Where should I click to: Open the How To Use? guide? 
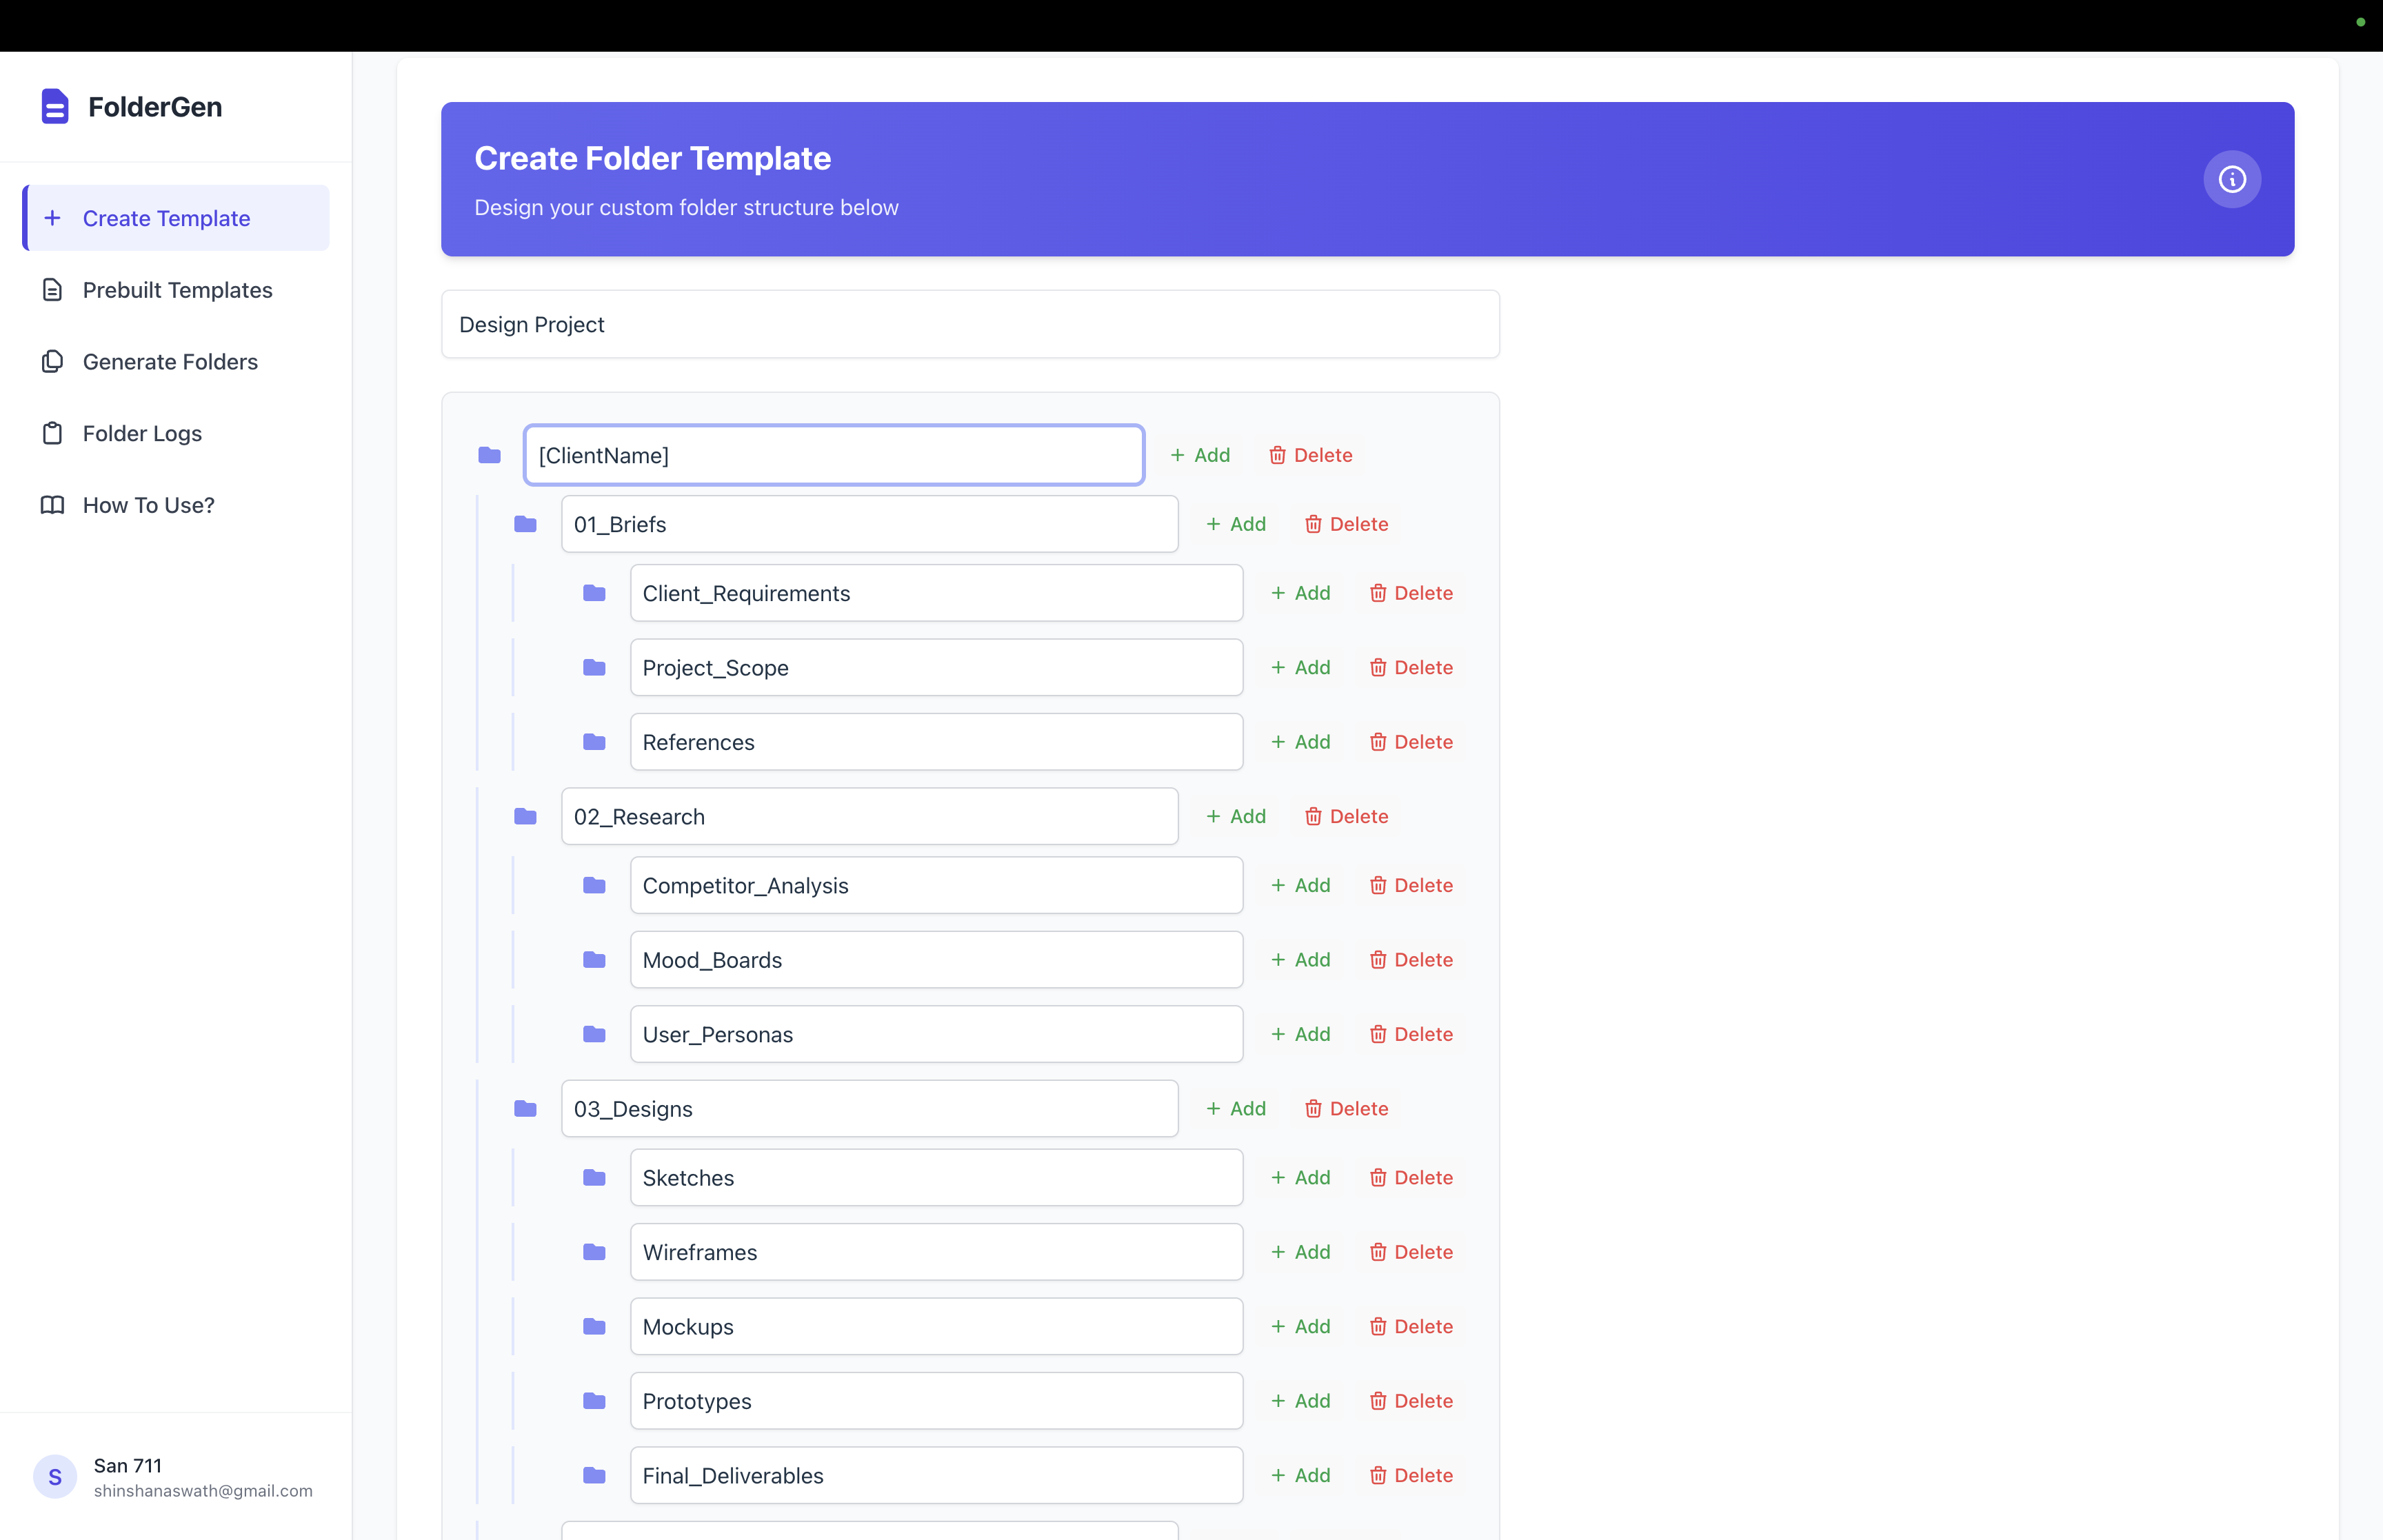(148, 505)
